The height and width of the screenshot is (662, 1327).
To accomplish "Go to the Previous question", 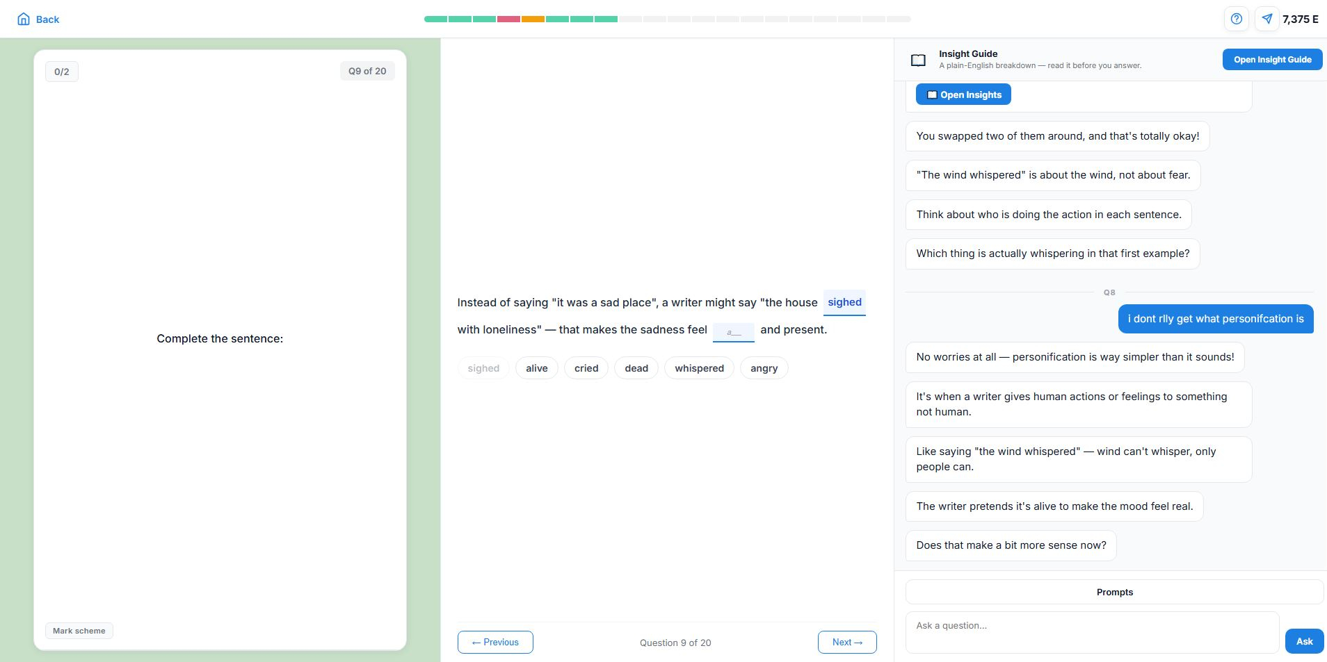I will click(495, 642).
